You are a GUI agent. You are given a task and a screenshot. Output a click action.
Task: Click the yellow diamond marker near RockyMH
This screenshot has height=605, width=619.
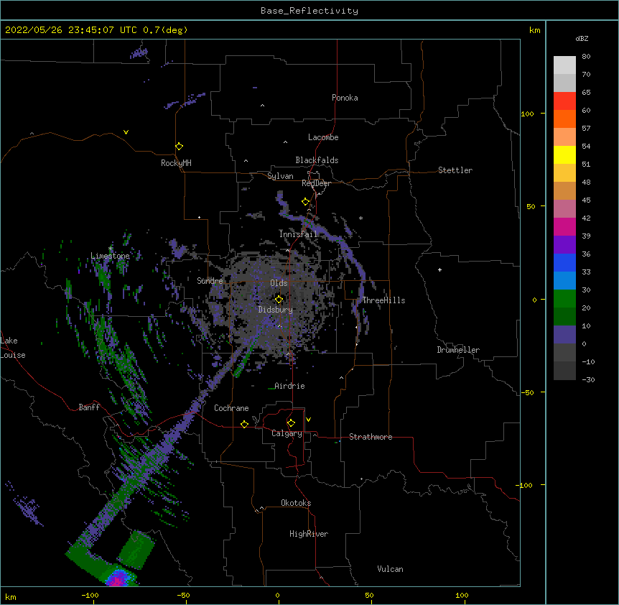(x=180, y=146)
